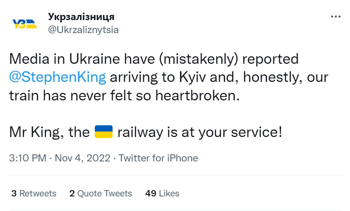This screenshot has height=211, width=350.
Task: Click the Nov 4, 2022 date
Action: pyautogui.click(x=82, y=158)
